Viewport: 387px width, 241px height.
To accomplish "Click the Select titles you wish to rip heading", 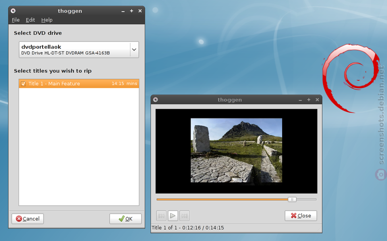I will point(53,71).
